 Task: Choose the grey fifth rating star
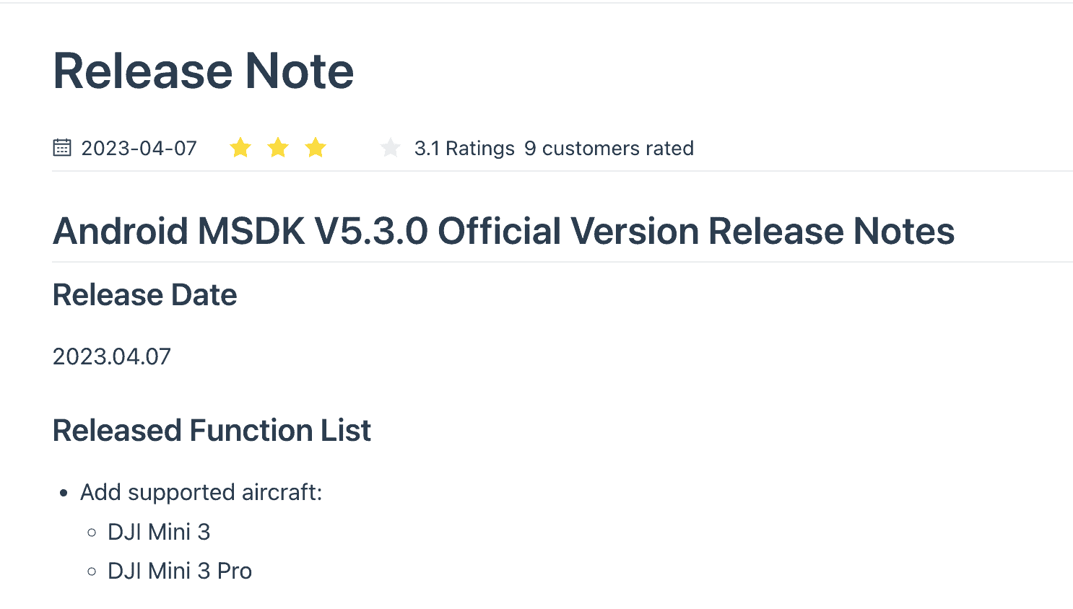click(391, 148)
